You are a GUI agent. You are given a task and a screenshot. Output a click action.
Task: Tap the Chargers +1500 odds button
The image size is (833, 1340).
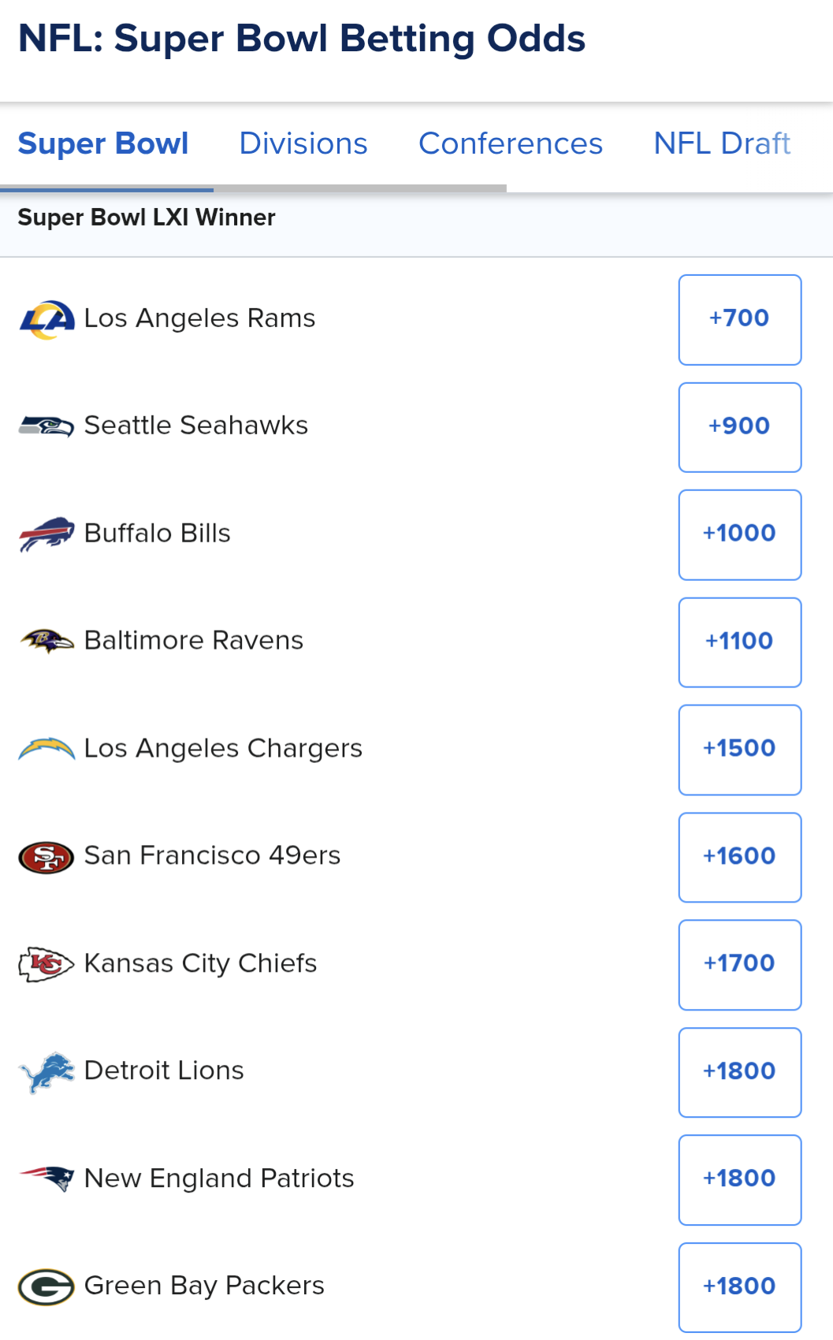pyautogui.click(x=740, y=750)
